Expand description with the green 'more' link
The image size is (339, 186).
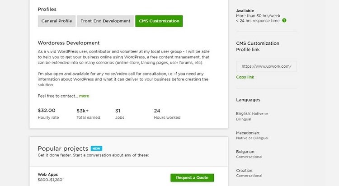(x=84, y=96)
